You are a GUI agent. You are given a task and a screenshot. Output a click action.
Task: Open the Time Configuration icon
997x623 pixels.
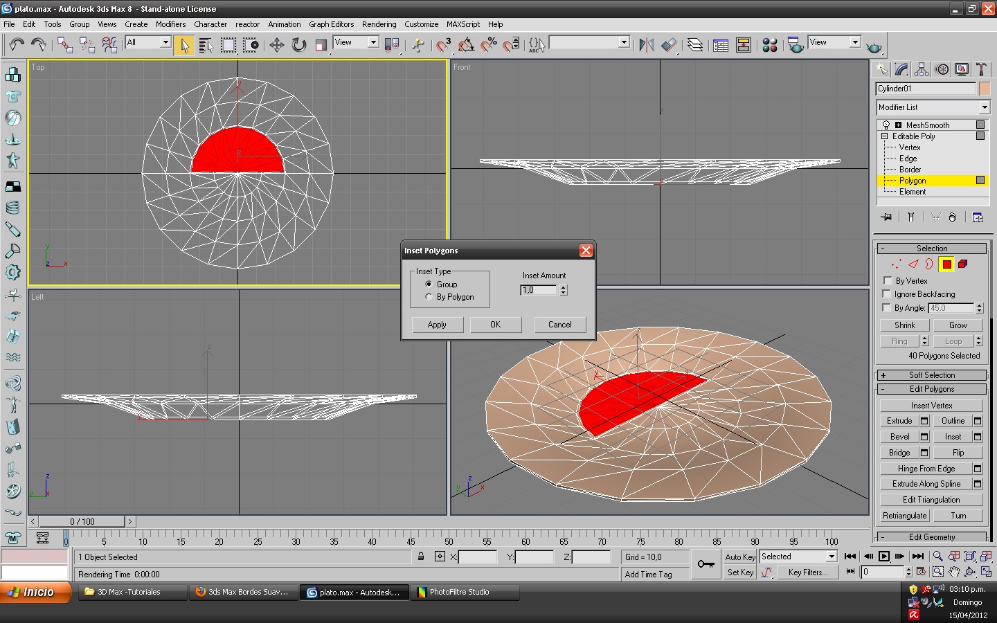(921, 572)
